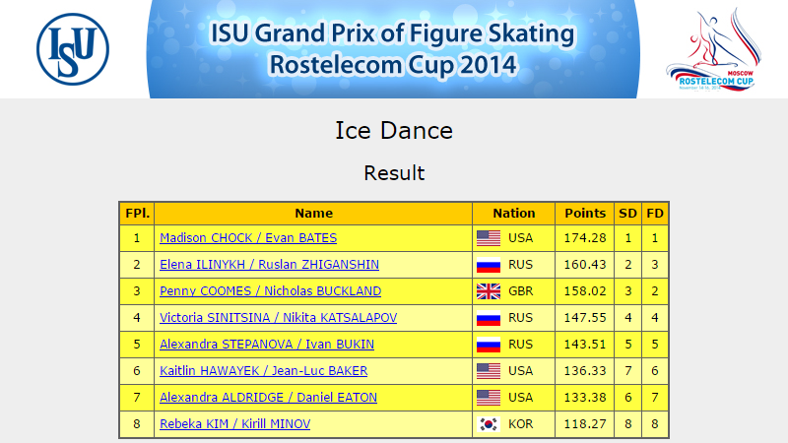Open Alexandra ALDRIDGE / Daniel EATON link
The height and width of the screenshot is (443, 788).
point(268,398)
